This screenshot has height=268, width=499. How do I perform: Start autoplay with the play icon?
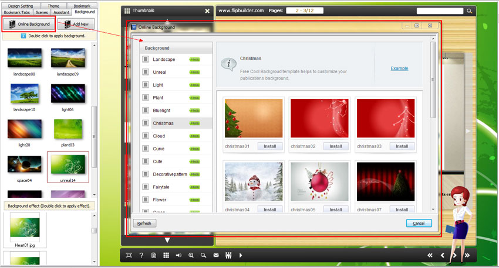241,255
